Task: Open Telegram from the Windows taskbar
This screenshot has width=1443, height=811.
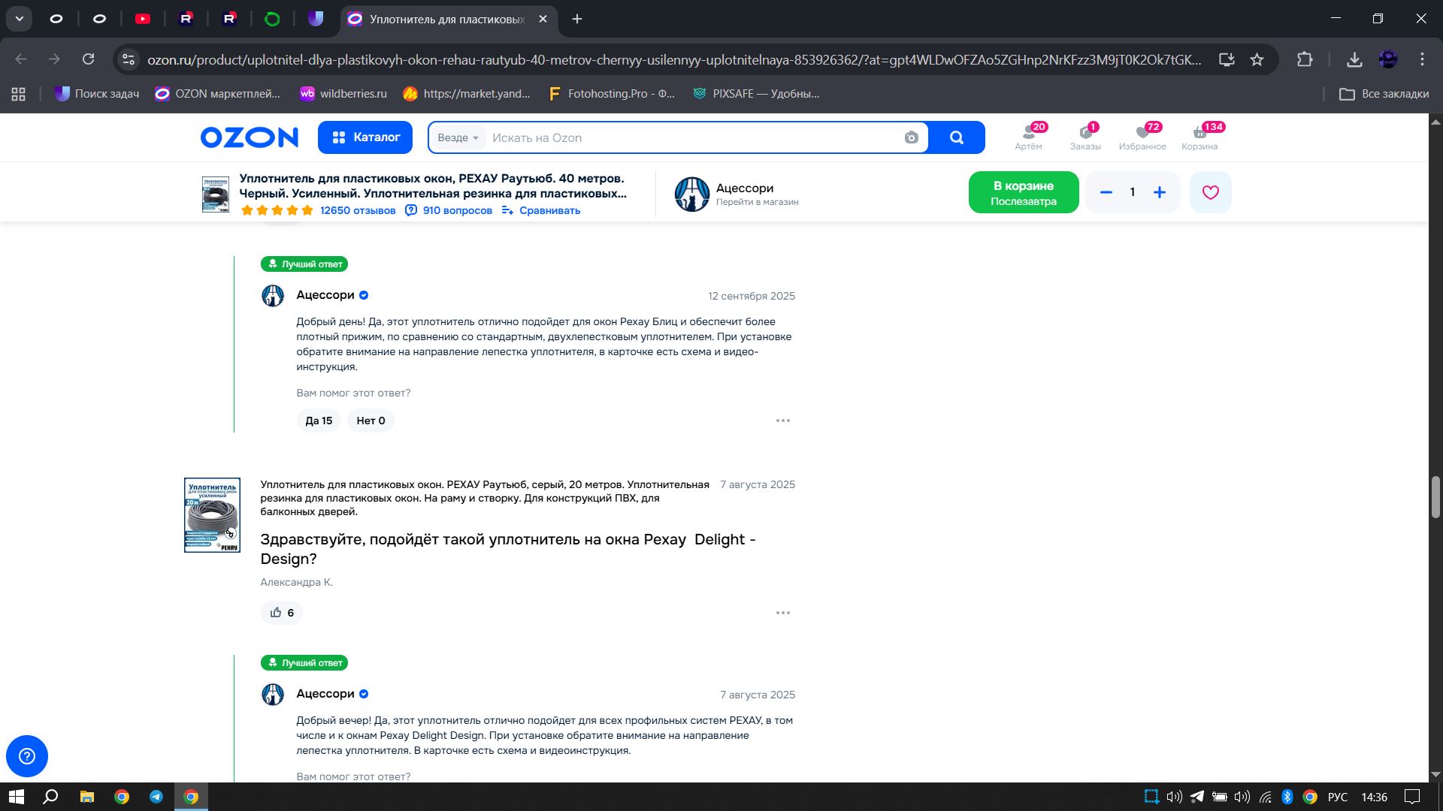Action: [x=156, y=797]
